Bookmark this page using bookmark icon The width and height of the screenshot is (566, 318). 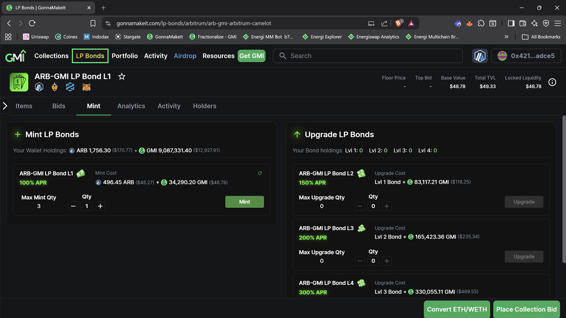93,23
